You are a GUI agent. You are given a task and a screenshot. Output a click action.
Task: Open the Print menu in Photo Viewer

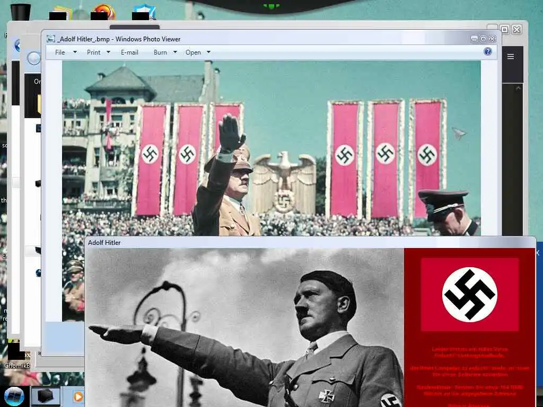[93, 52]
